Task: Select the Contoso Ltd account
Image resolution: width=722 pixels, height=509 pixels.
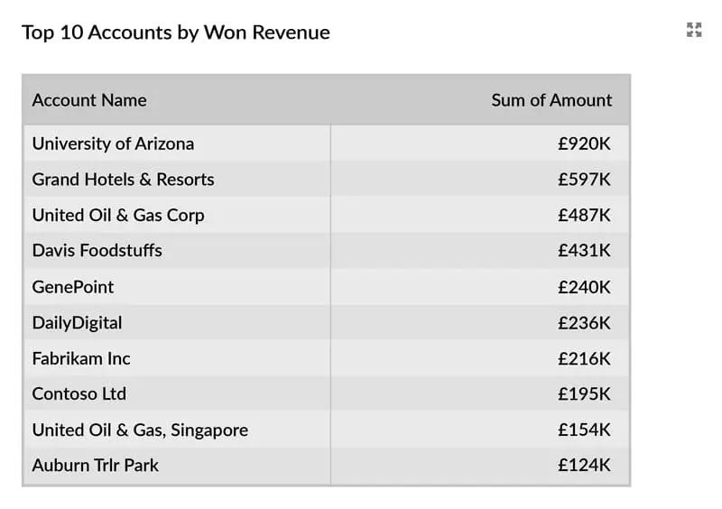Action: click(79, 393)
